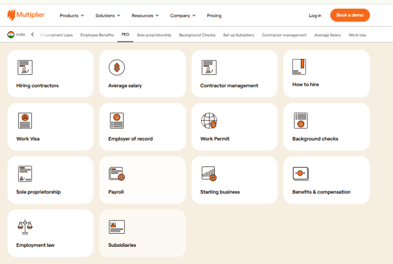Open the Subsidiaries card title
The image size is (393, 264).
pos(122,245)
